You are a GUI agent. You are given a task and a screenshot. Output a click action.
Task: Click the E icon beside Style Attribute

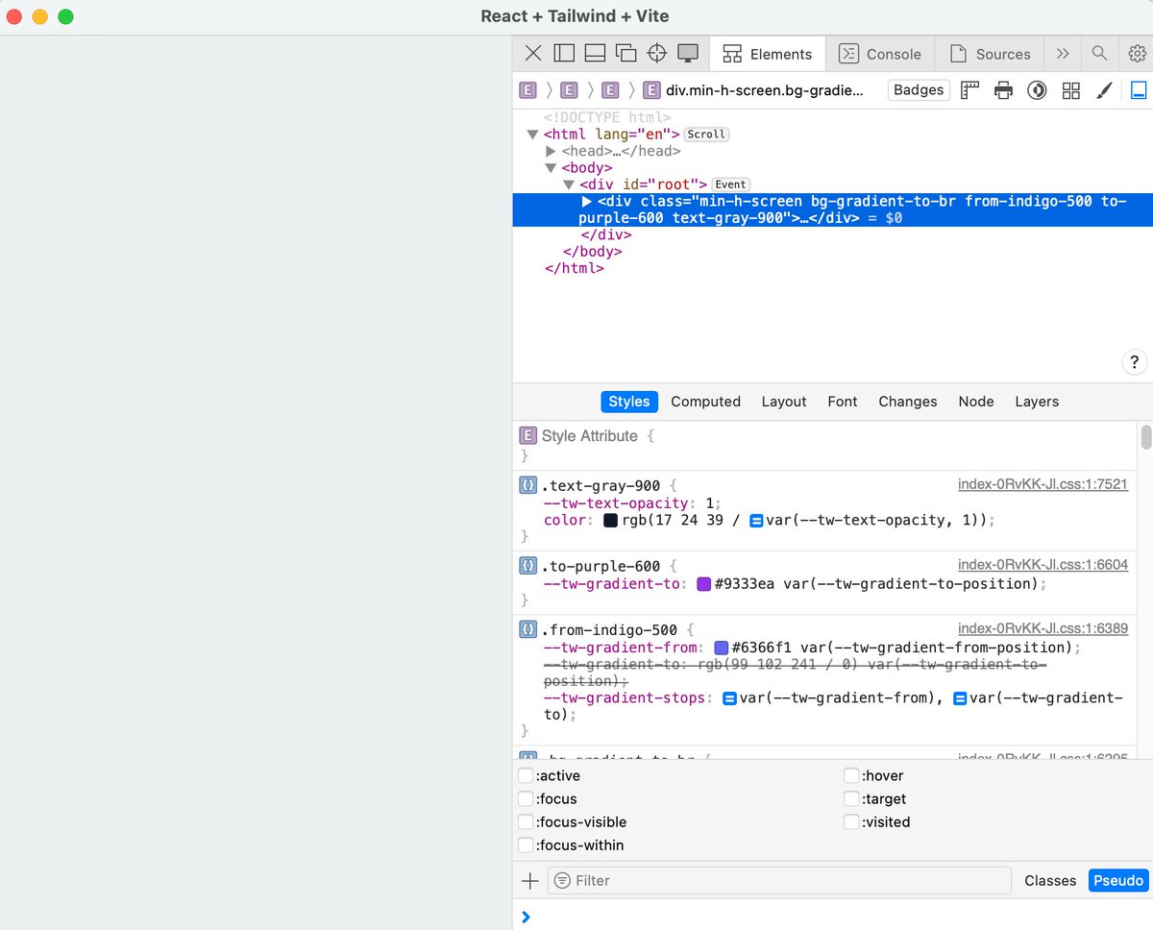(x=527, y=435)
